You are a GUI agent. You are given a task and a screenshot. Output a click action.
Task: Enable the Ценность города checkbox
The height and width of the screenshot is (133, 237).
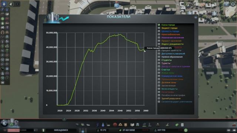pos(159,31)
